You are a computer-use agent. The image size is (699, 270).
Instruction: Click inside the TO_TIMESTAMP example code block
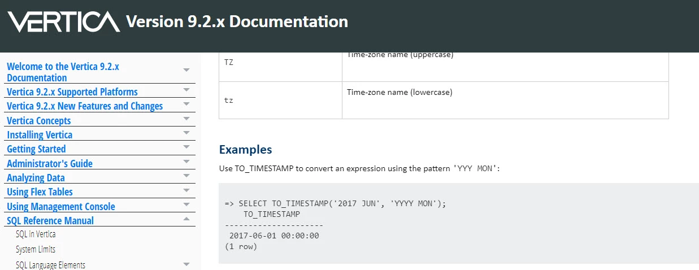point(459,223)
